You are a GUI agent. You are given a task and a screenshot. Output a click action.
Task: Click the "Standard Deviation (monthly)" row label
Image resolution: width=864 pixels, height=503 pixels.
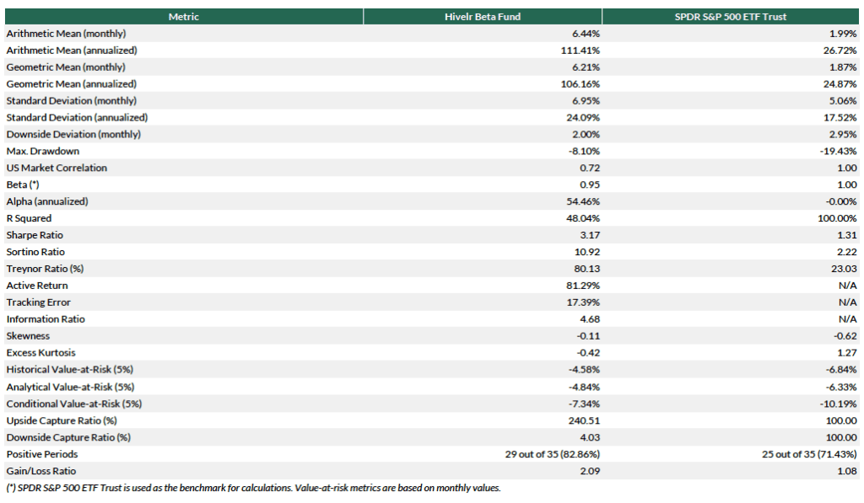point(71,101)
